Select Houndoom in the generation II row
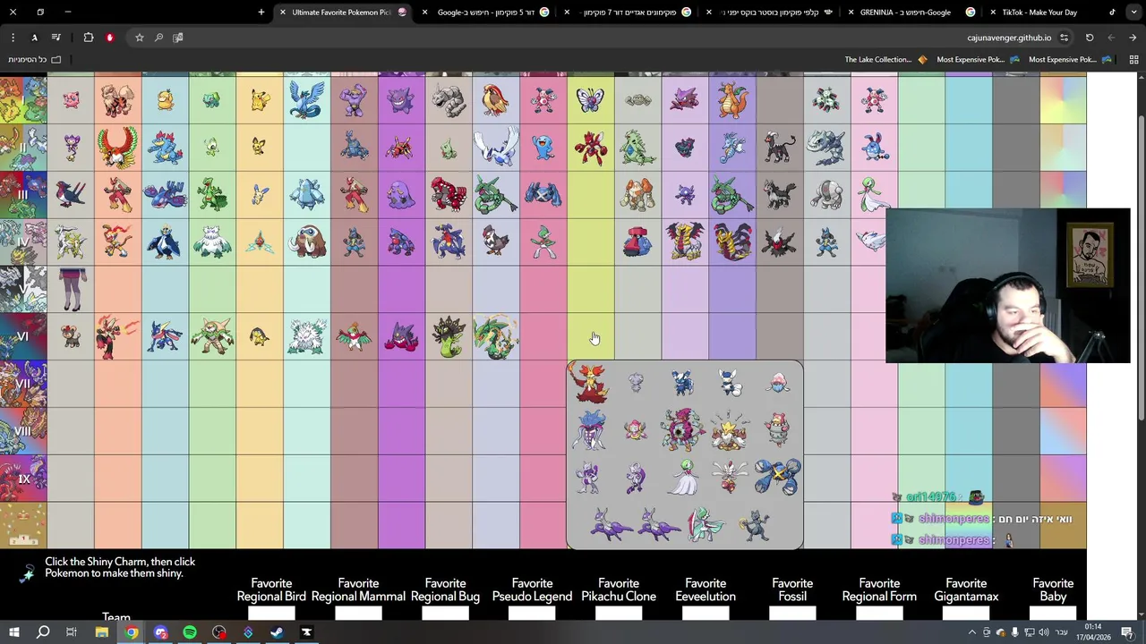1146x644 pixels. pyautogui.click(x=780, y=148)
